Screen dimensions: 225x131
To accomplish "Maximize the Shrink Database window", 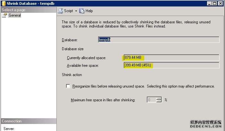I will coord(215,4).
